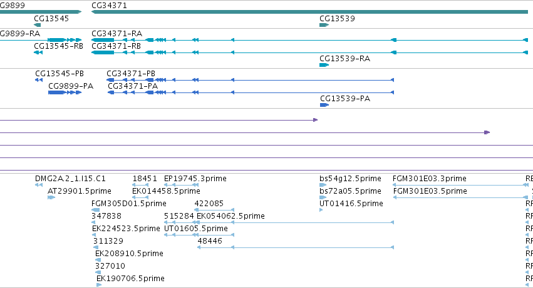Screen dimensions: 533x288
Task: Click the bs72a05.5prime EST glyph
Action: tap(323, 197)
